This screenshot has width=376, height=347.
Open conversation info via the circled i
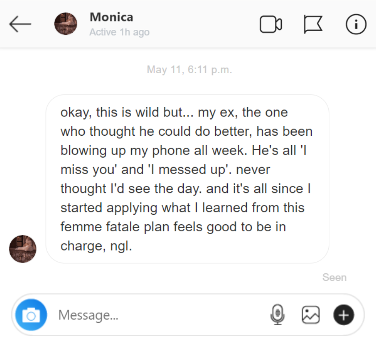click(356, 25)
